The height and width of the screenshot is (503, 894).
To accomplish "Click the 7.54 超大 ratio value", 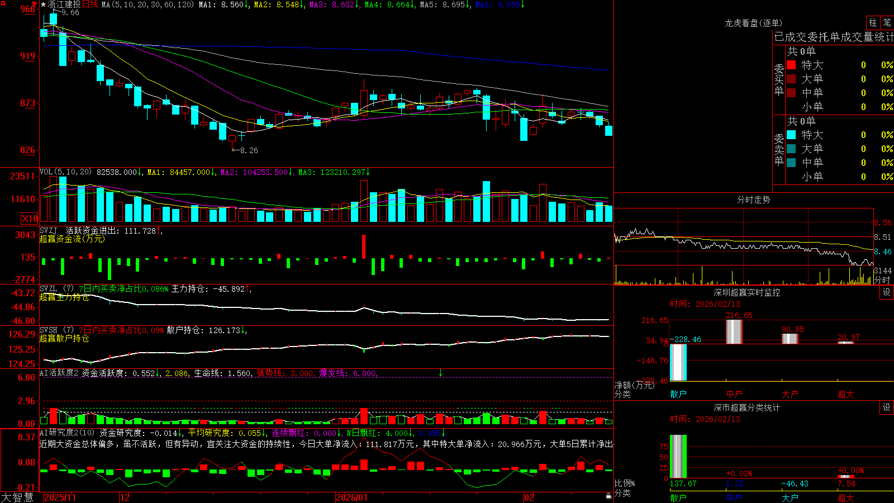I will pyautogui.click(x=847, y=484).
